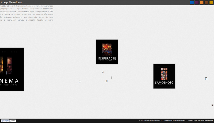The width and height of the screenshot is (214, 123).
Task: Click the floating letter a
Action: click(103, 72)
